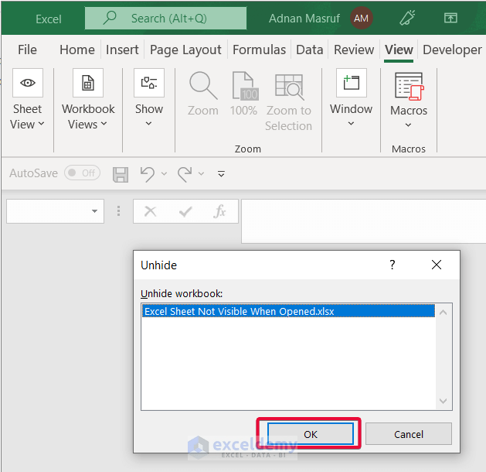The image size is (486, 472).
Task: Toggle the AutoSave switch
Action: (x=82, y=173)
